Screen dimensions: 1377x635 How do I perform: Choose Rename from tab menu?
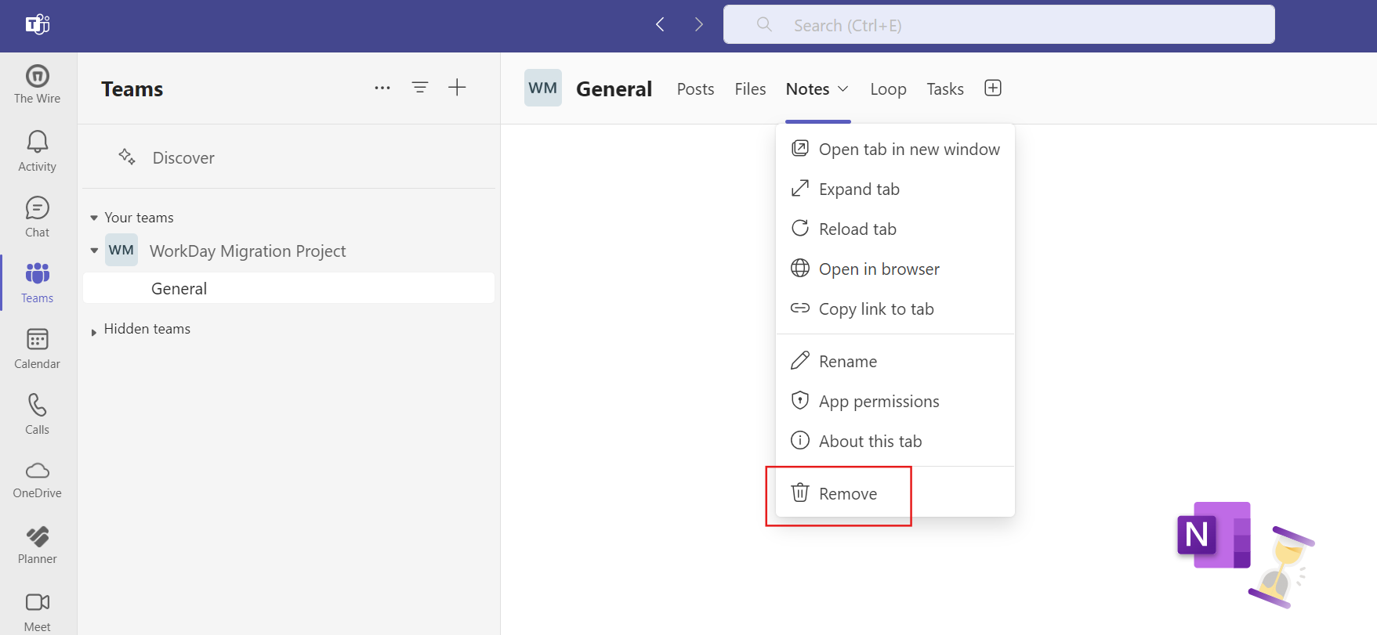pyautogui.click(x=895, y=361)
